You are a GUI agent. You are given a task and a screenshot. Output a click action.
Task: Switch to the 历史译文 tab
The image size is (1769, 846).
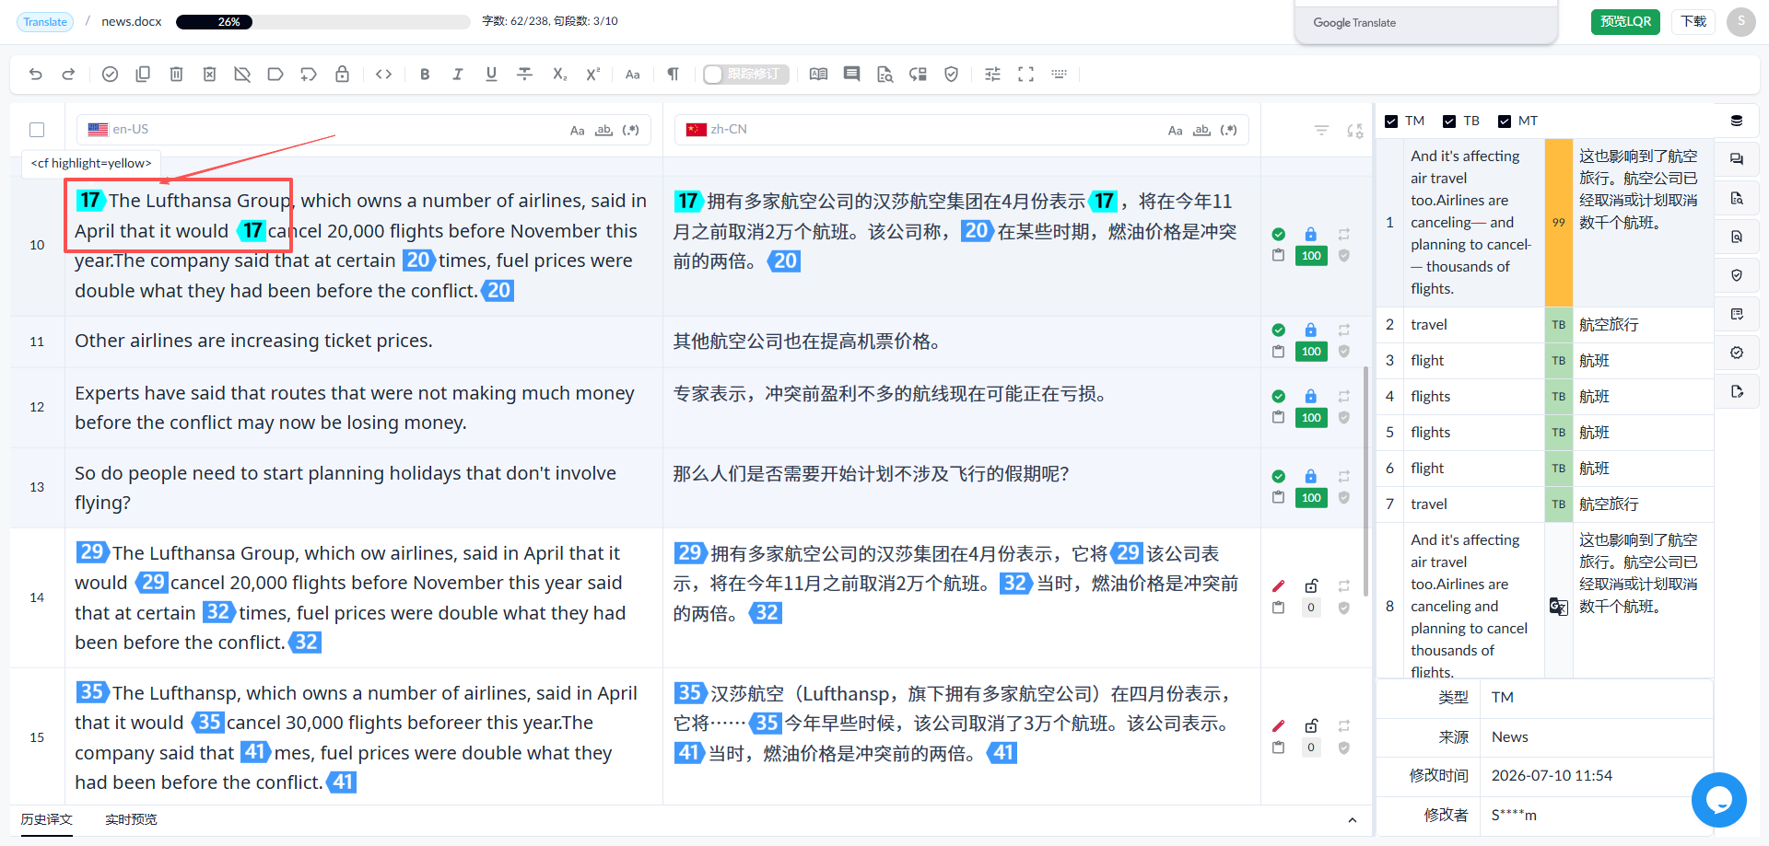coord(46,819)
